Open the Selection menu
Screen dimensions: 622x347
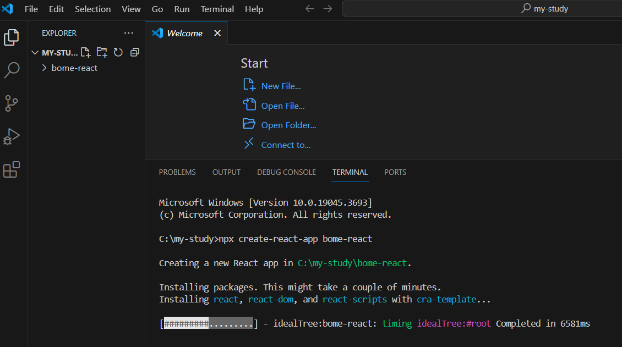click(93, 9)
